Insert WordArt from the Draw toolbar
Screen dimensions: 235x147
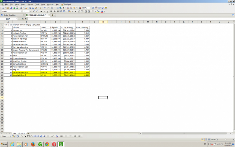tap(41, 136)
